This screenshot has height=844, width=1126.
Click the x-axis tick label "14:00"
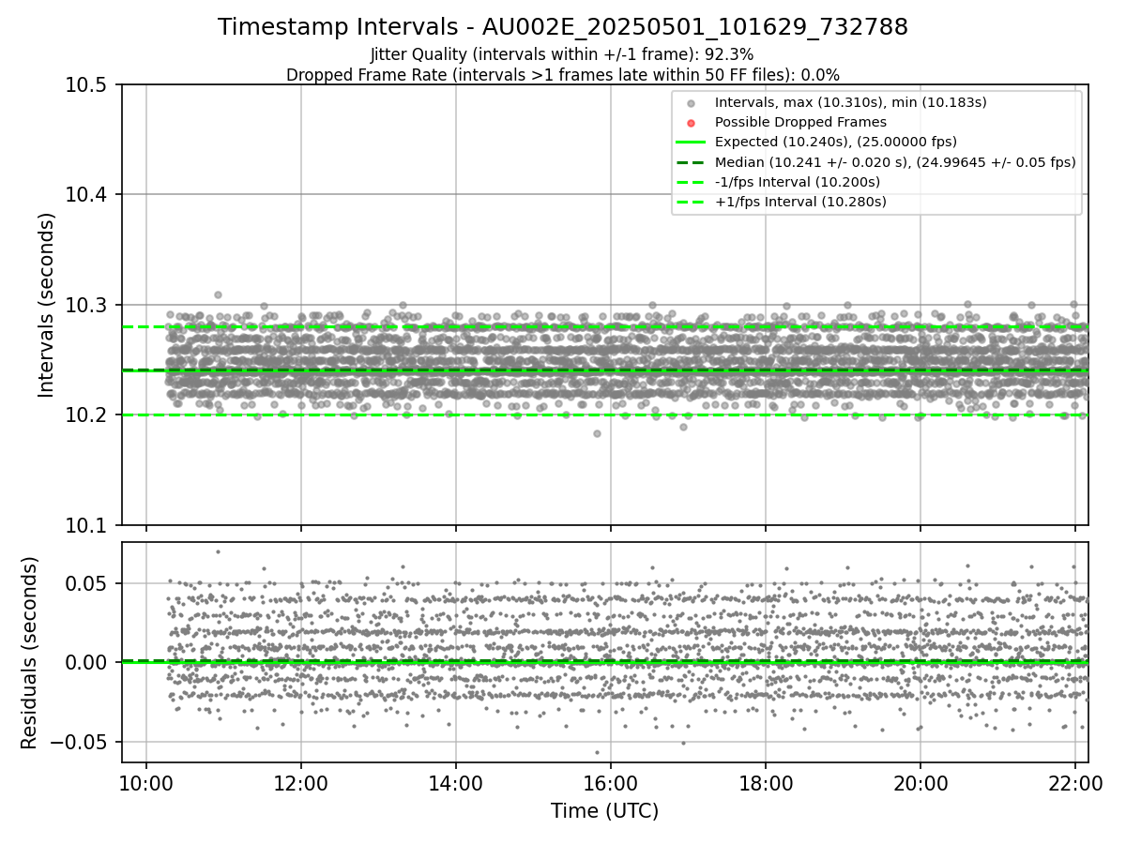[x=455, y=782]
